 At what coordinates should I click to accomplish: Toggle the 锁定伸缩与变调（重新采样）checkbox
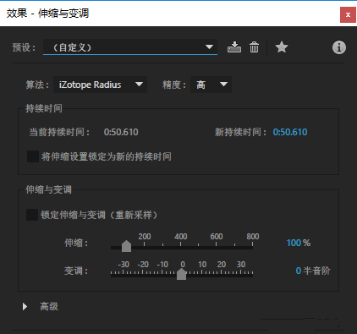pyautogui.click(x=32, y=215)
